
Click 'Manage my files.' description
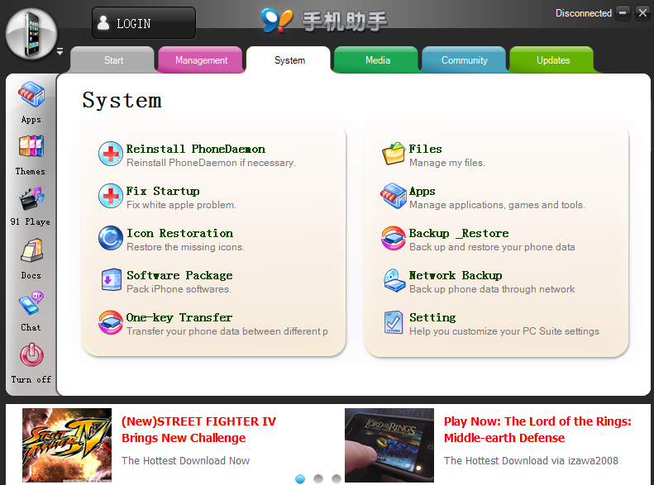coord(447,163)
